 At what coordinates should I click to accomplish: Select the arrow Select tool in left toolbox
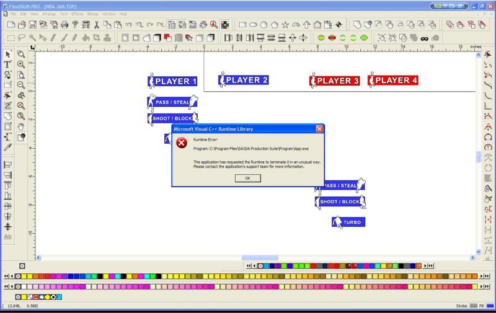[x=8, y=54]
